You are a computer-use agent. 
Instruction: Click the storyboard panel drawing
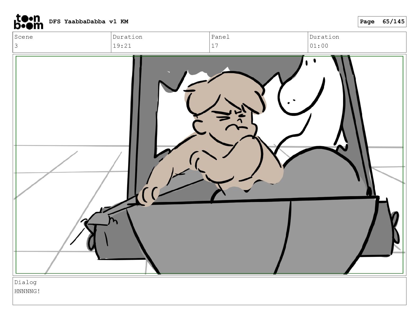tap(210, 165)
